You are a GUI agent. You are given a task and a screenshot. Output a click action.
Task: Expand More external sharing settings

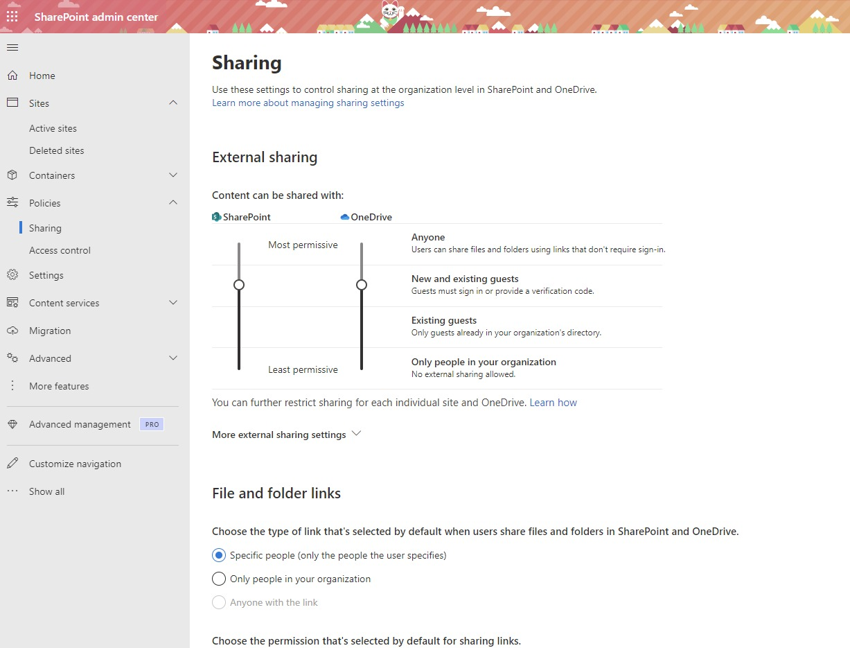287,435
